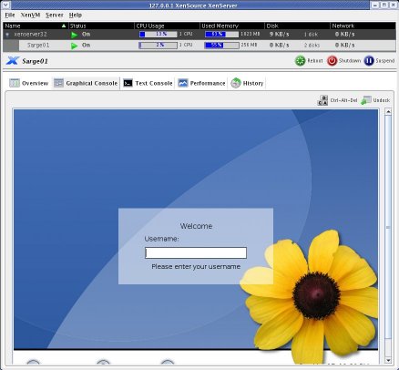399x370 pixels.
Task: Click the xenserver32 CPU usage bar
Action: (158, 34)
